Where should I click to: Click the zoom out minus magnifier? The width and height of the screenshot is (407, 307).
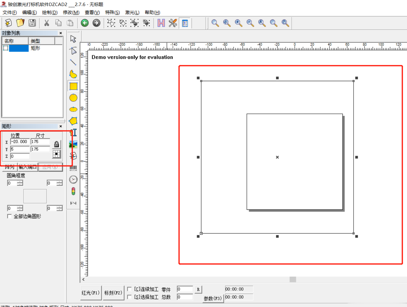[250, 23]
